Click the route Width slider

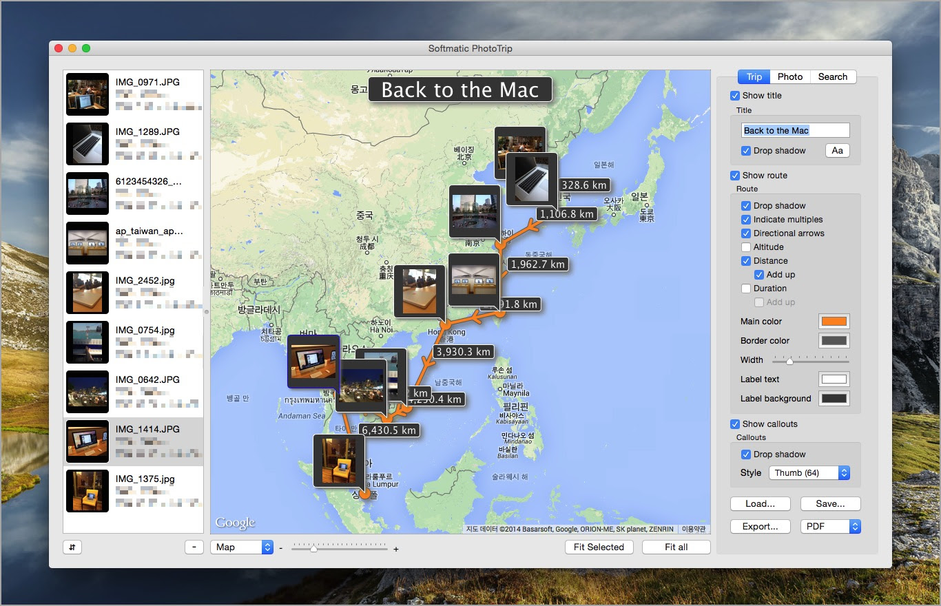point(811,360)
